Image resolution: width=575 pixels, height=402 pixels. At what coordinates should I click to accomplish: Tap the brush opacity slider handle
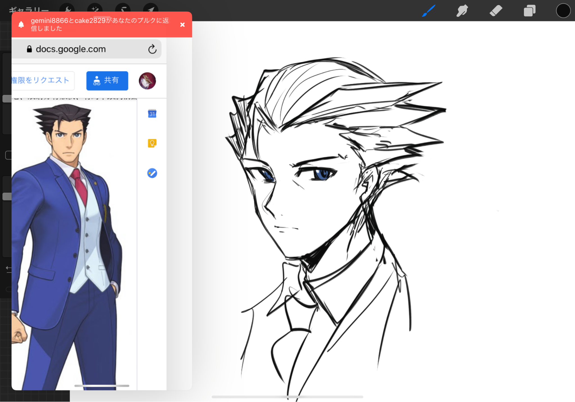pyautogui.click(x=7, y=196)
